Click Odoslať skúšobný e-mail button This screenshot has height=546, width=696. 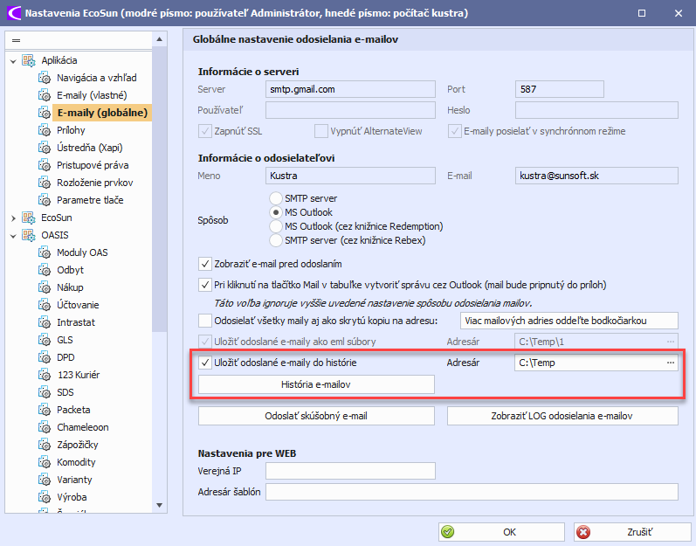316,416
